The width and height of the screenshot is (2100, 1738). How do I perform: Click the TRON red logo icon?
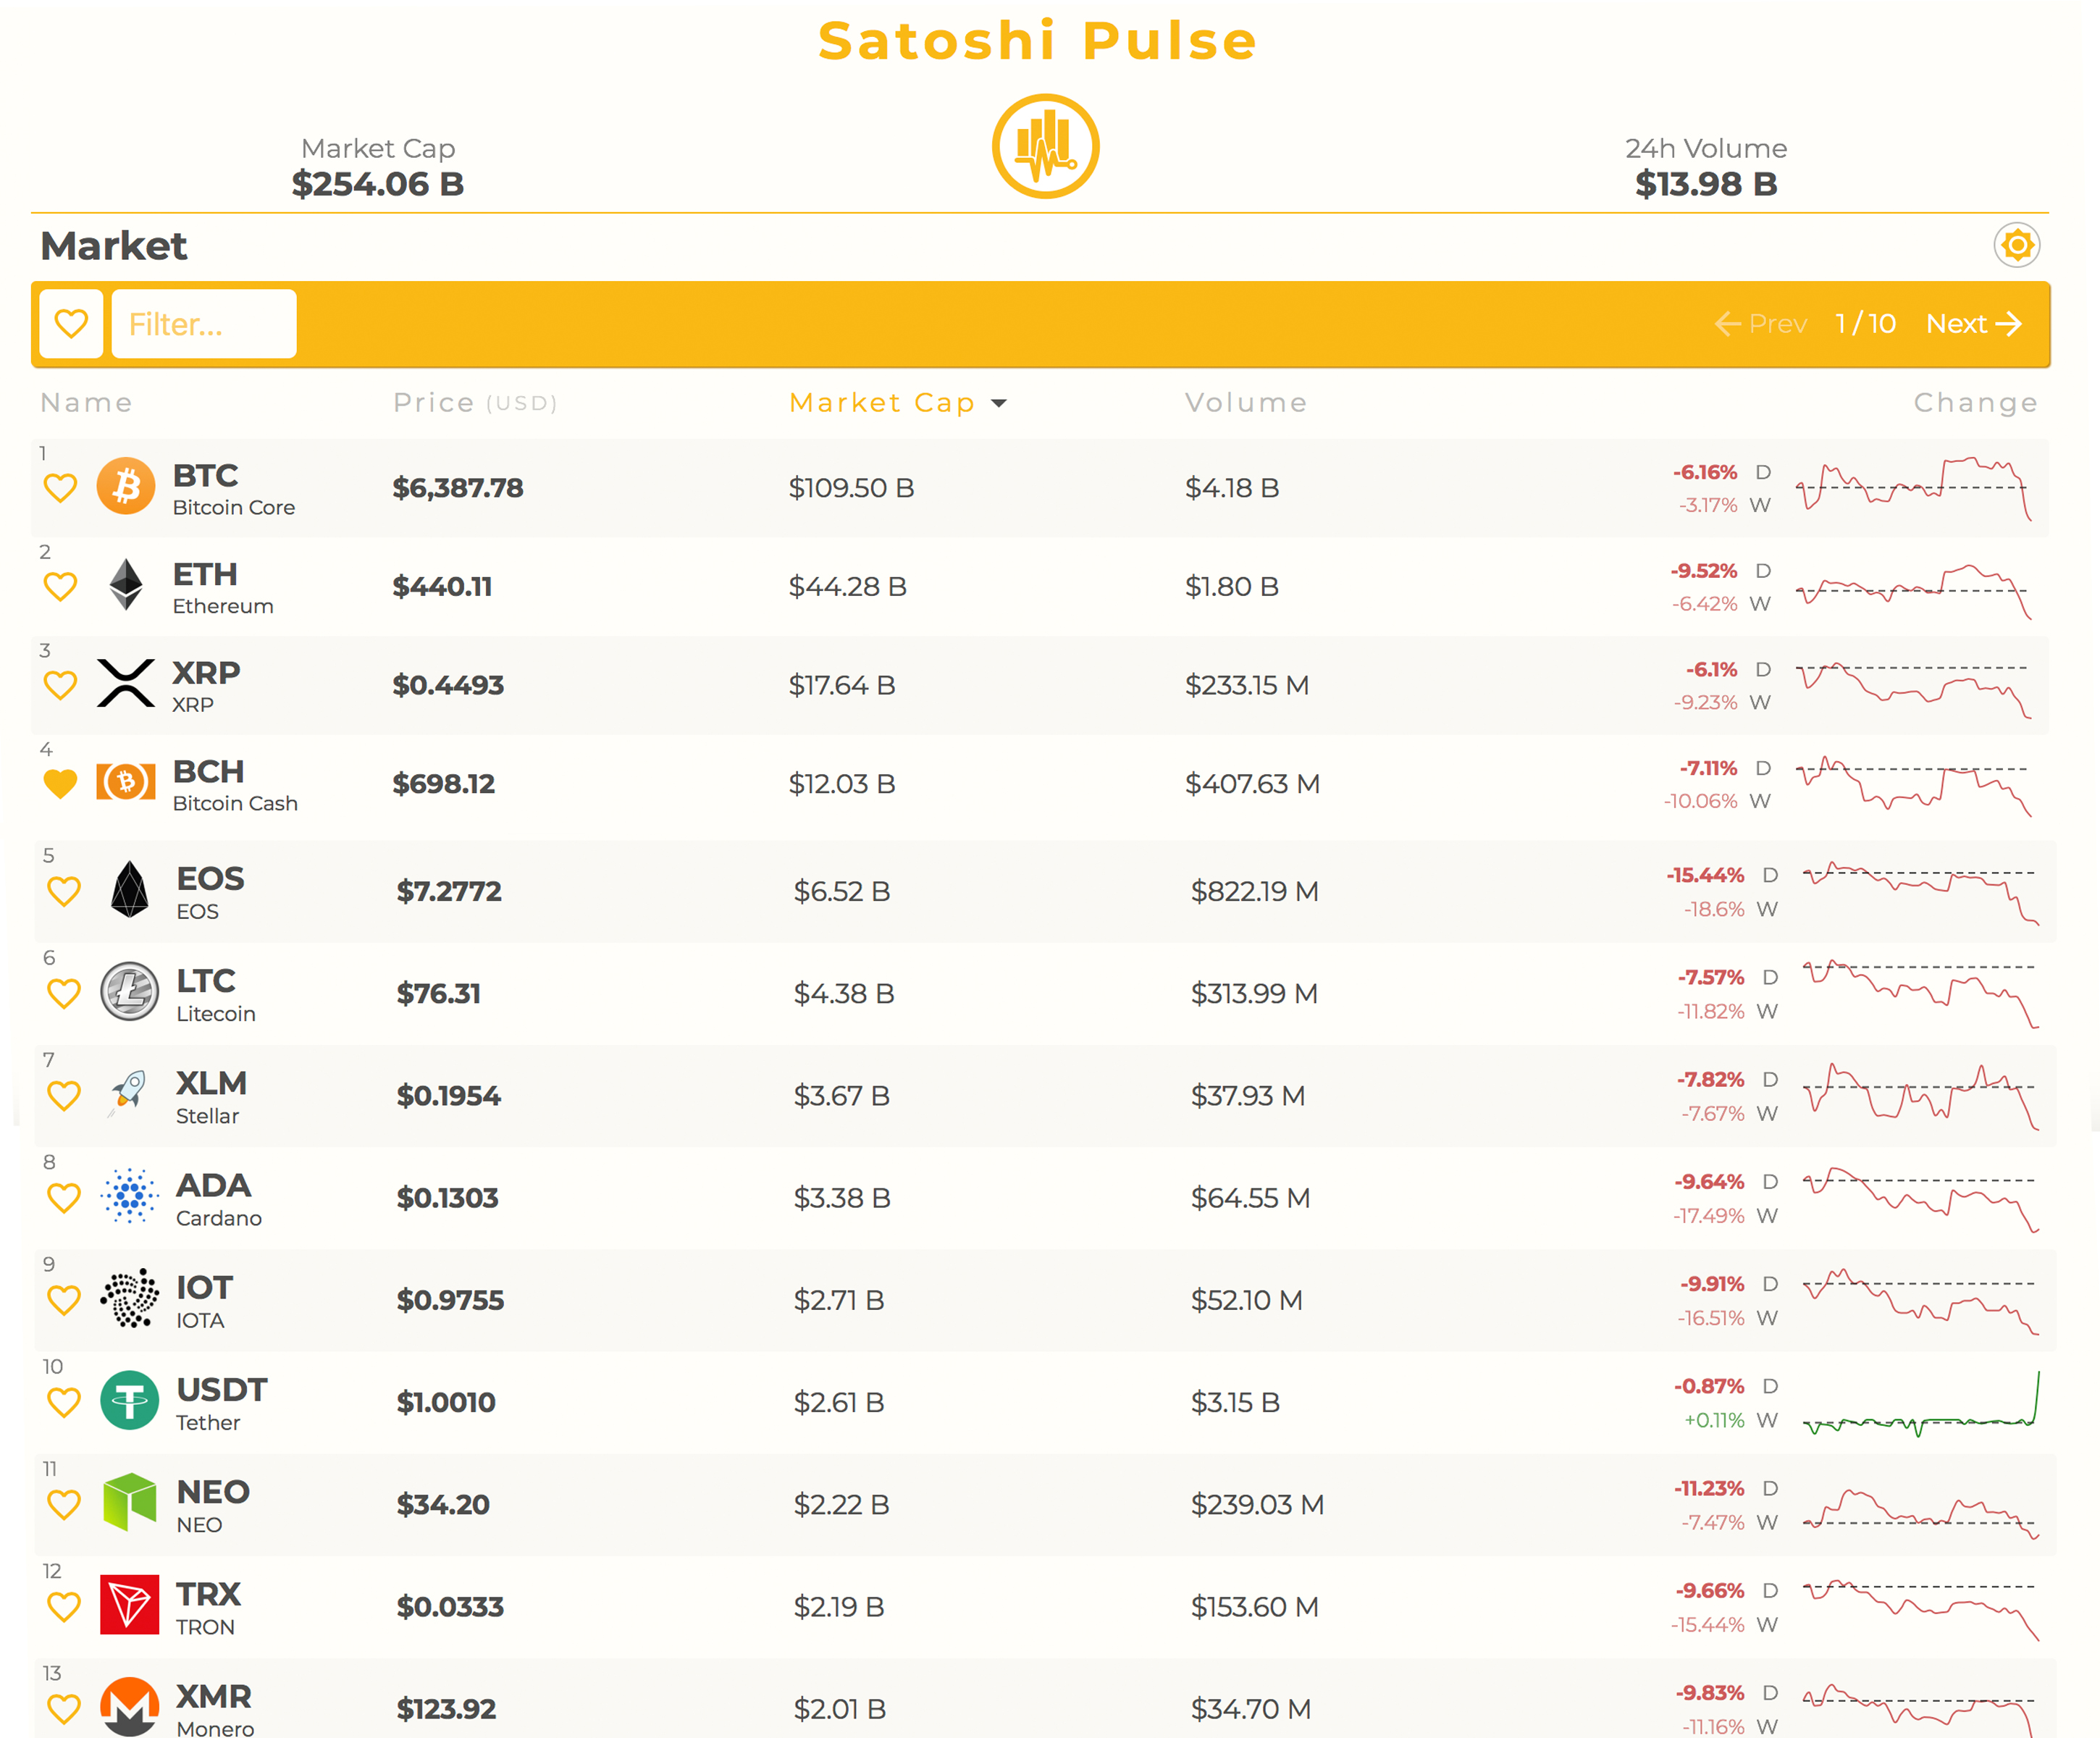pos(129,1604)
